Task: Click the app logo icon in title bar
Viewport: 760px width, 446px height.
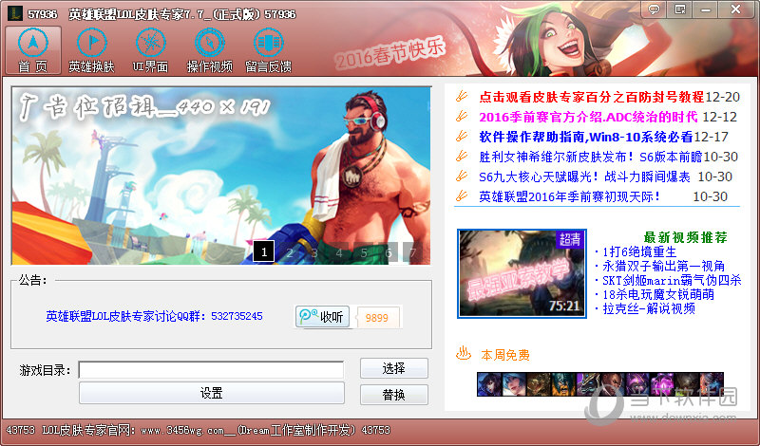Action: [x=15, y=13]
